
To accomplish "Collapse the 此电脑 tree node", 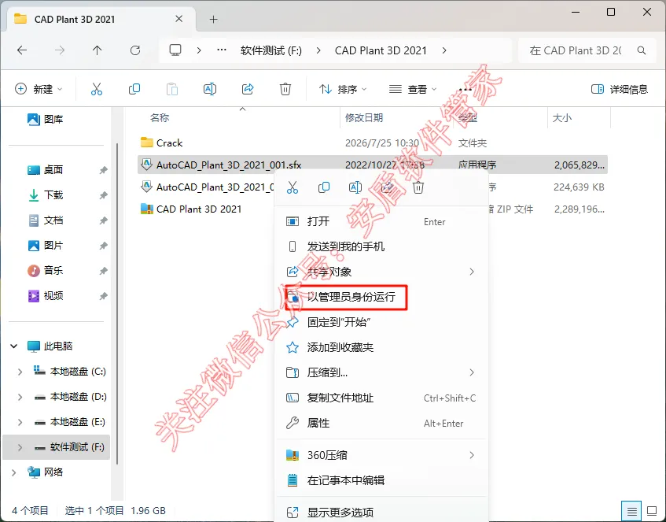I will coord(13,346).
